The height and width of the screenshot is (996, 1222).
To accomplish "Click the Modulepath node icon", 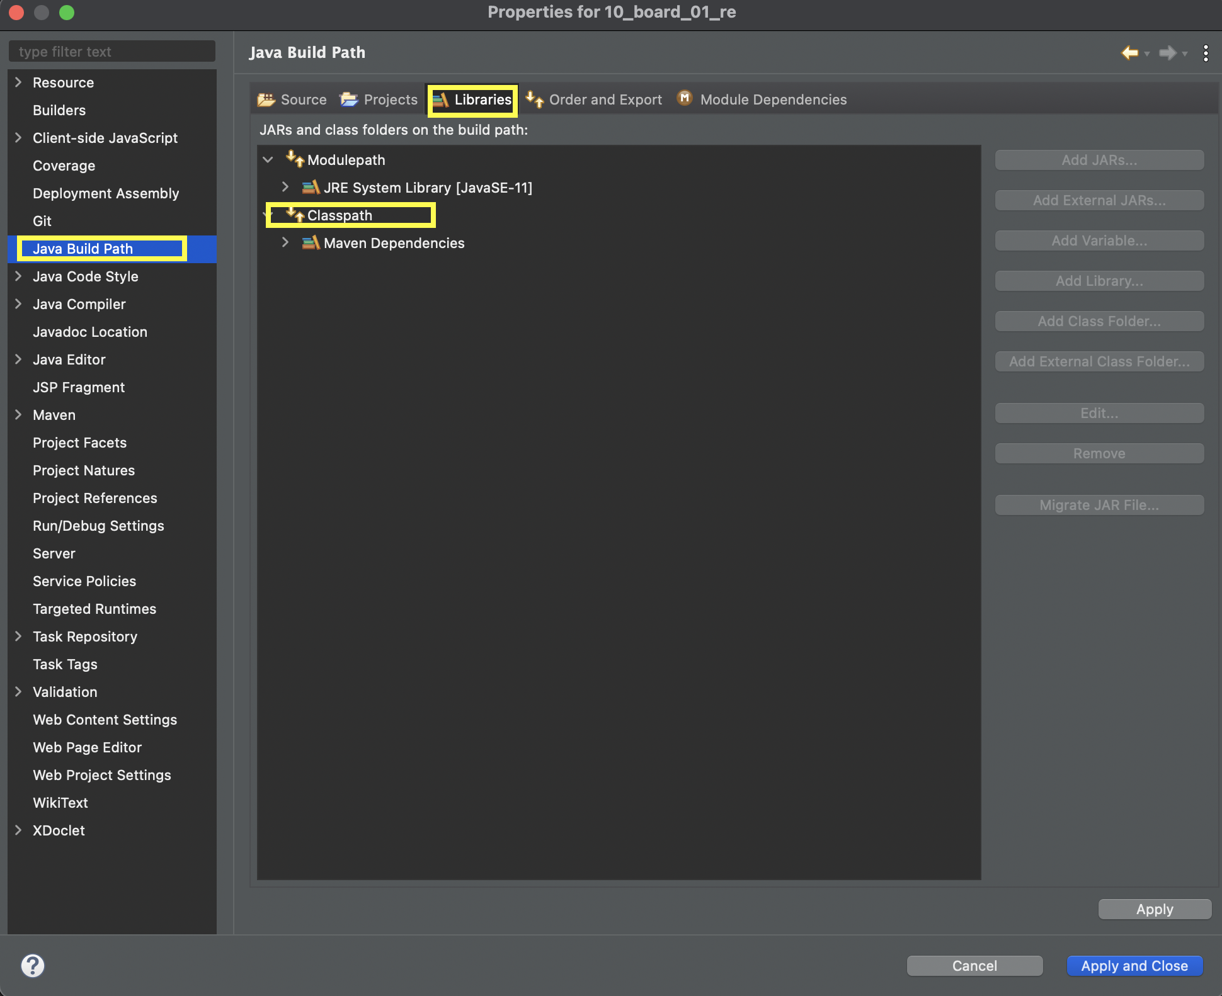I will [x=295, y=159].
